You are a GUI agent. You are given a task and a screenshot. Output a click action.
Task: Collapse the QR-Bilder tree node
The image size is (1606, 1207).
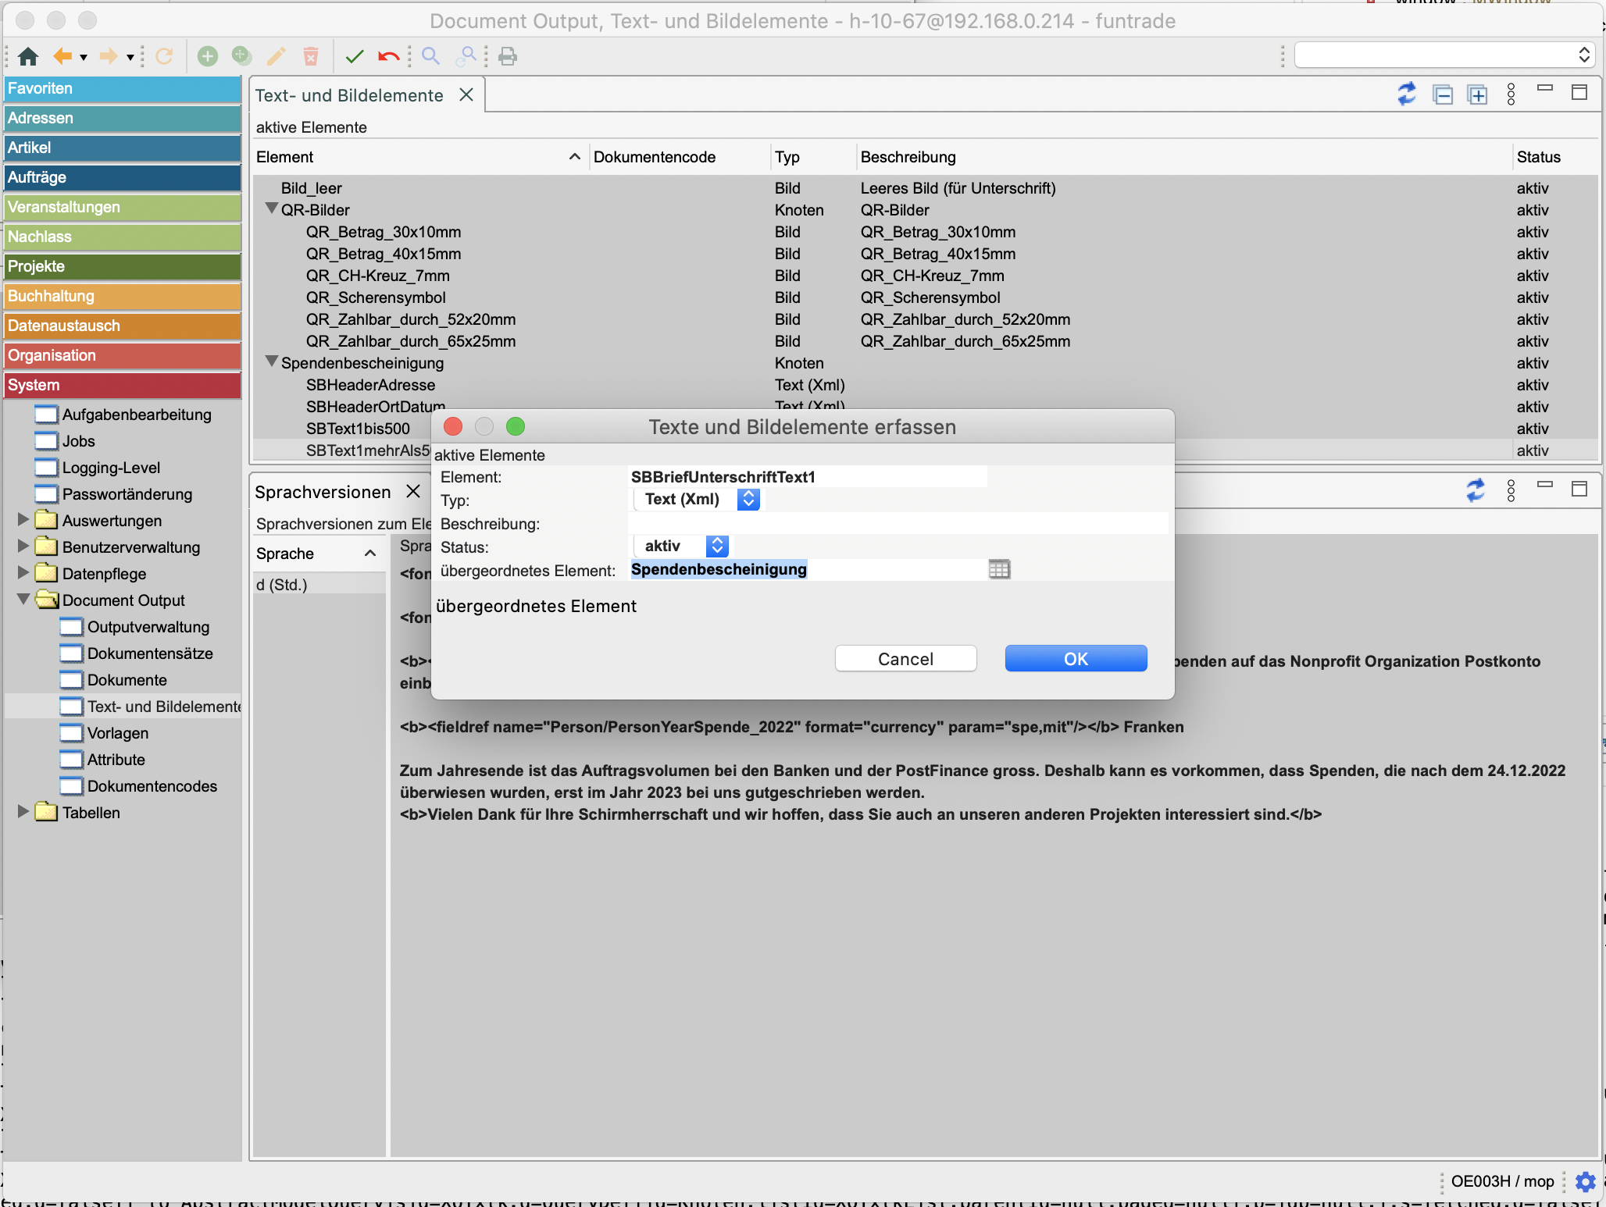271,208
